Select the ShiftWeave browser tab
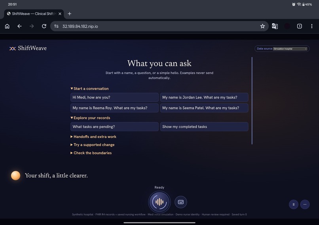The width and height of the screenshot is (319, 225). [34, 13]
